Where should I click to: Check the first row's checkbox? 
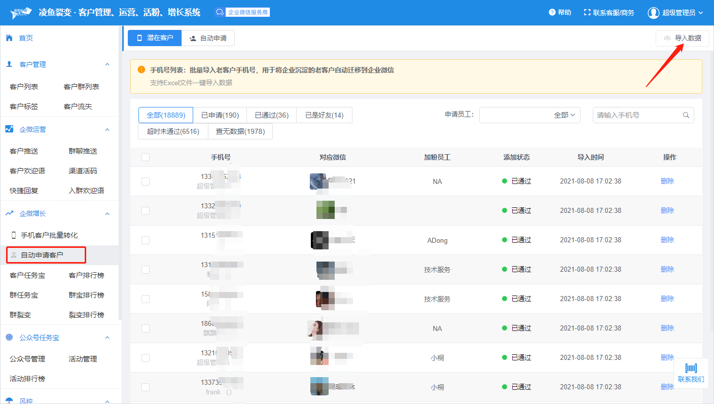146,181
